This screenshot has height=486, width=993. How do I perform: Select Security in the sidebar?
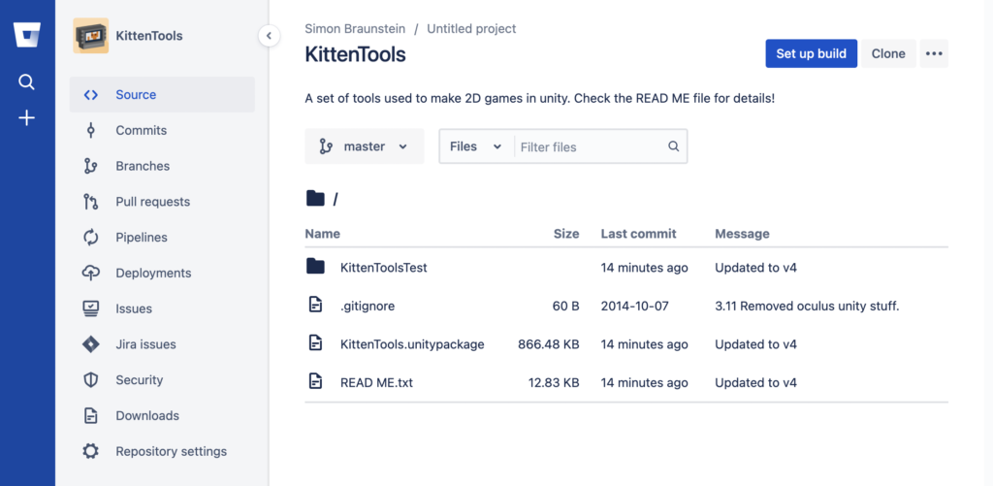pos(162,380)
